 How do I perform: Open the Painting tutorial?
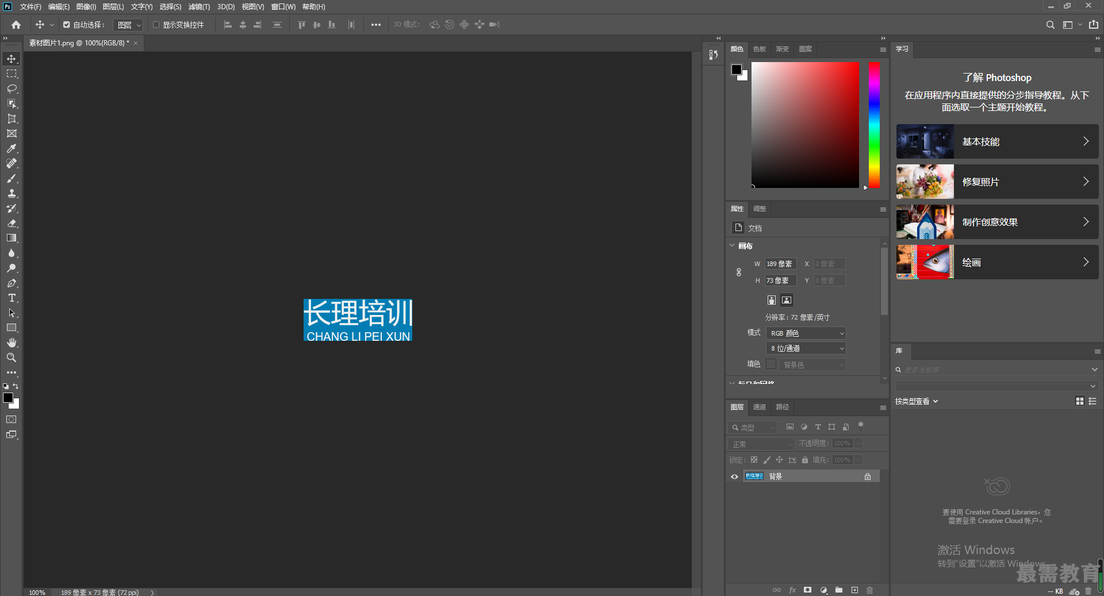tap(997, 262)
